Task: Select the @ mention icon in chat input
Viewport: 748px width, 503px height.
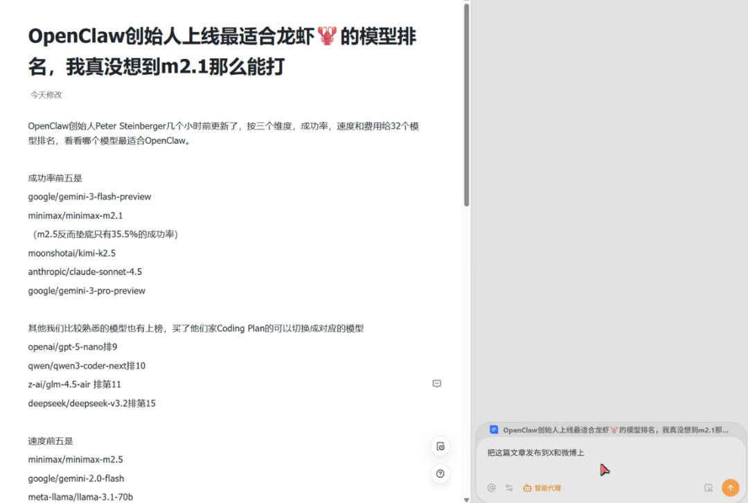Action: coord(492,488)
